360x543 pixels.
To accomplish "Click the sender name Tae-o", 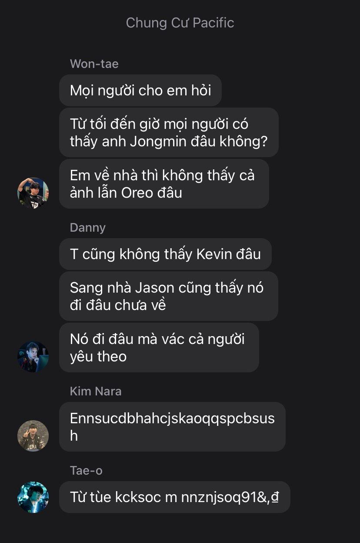I will click(x=86, y=470).
